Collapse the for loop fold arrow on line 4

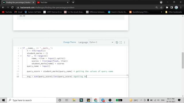(21, 56)
